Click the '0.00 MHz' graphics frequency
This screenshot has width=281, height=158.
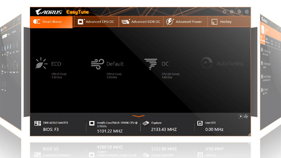tap(214, 129)
